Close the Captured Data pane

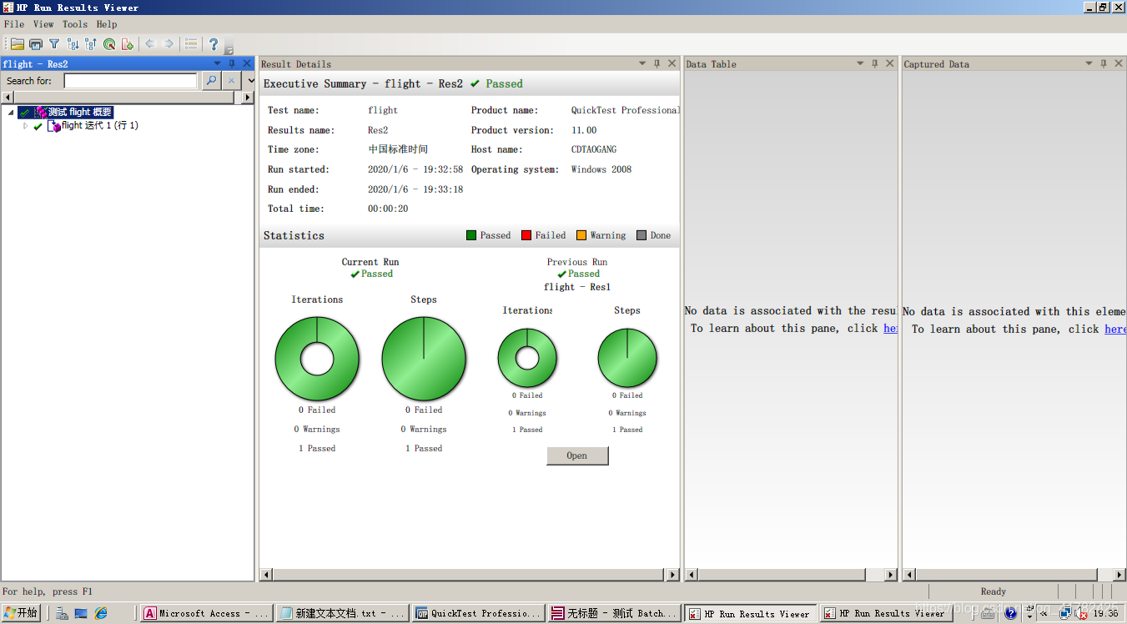point(1118,63)
